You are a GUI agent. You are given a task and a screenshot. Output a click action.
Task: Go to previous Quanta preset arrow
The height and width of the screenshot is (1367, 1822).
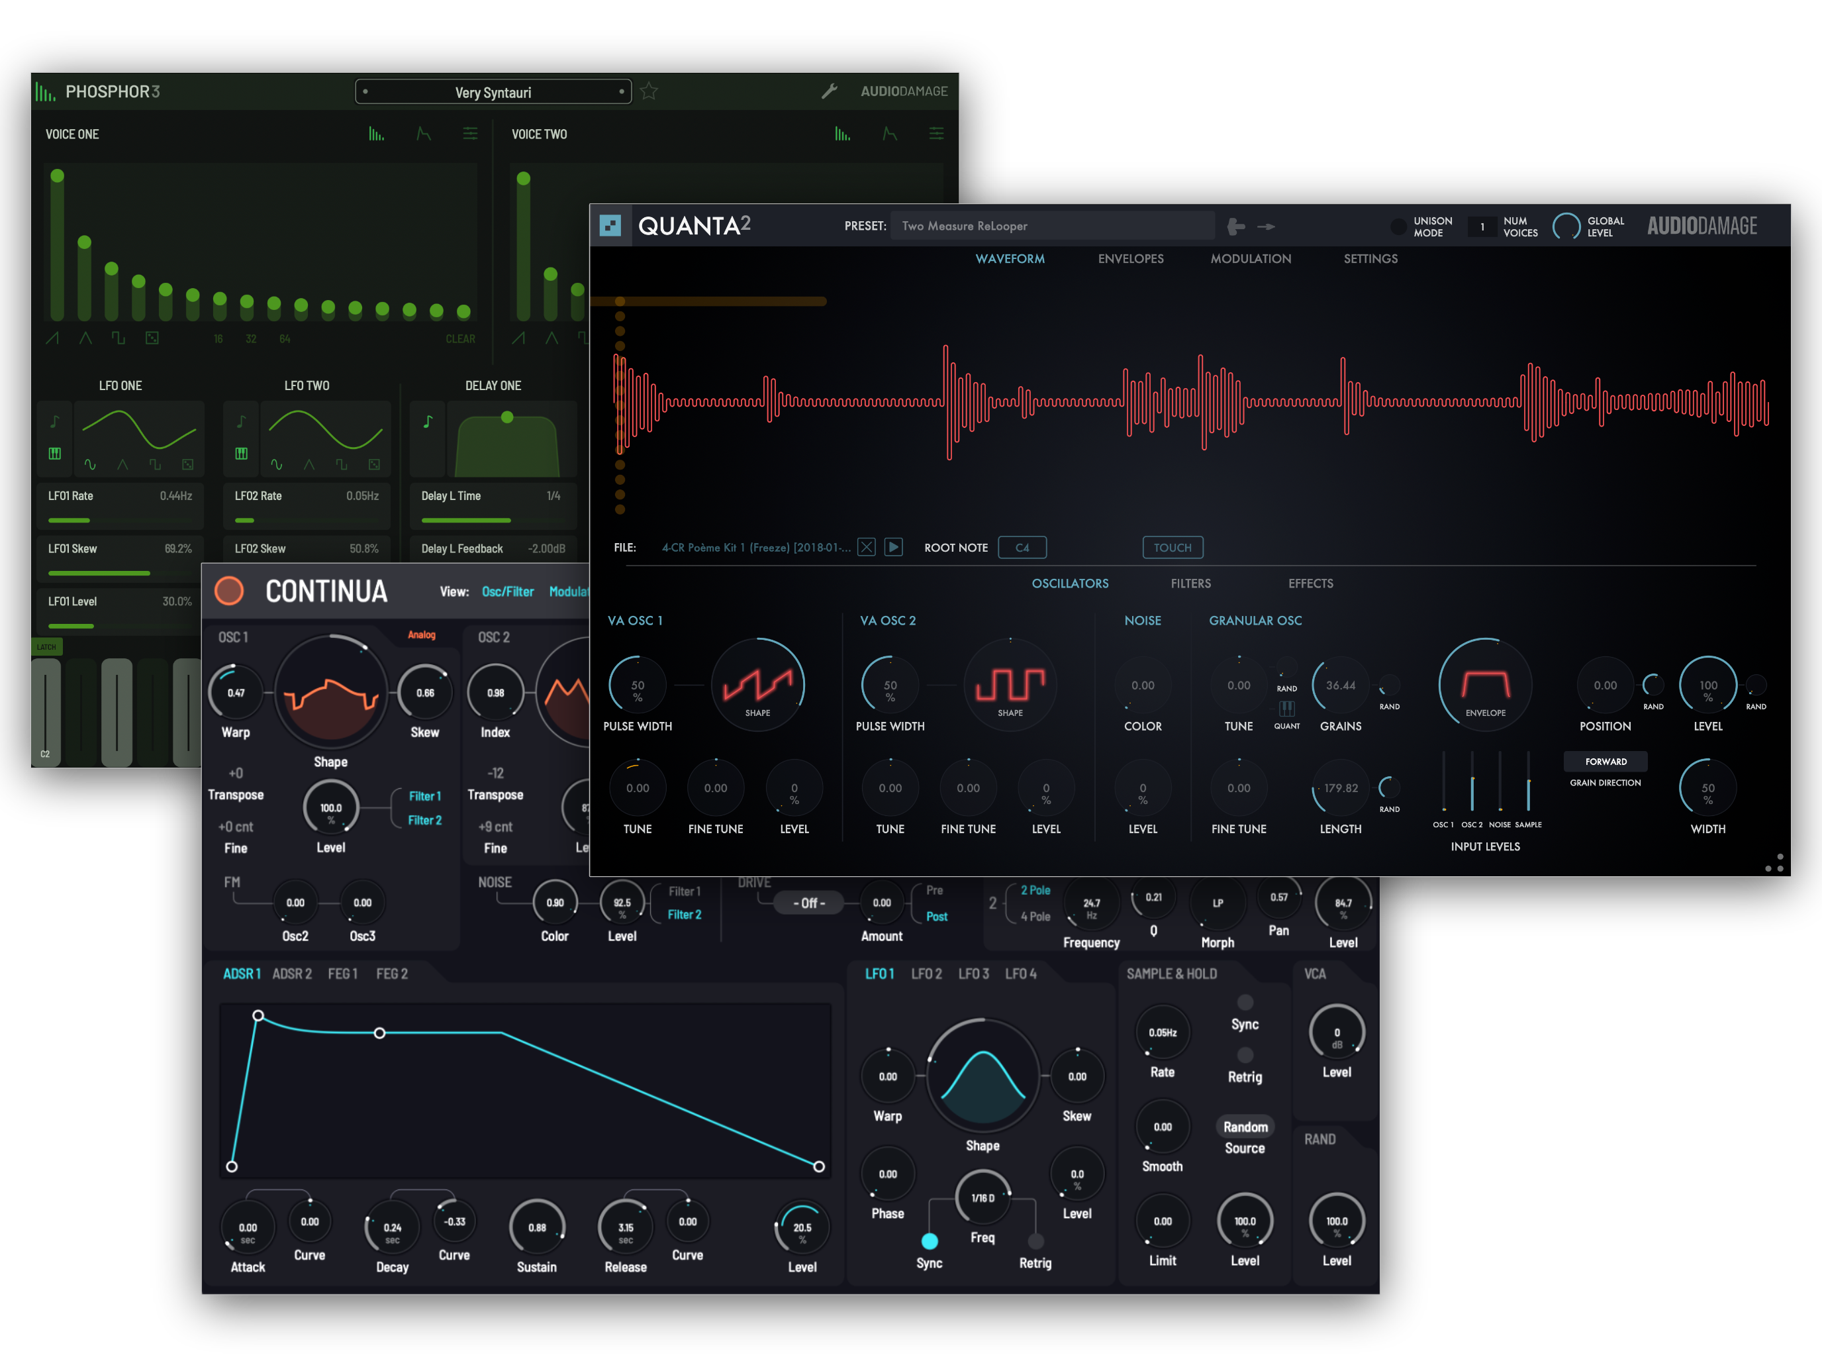[x=1236, y=226]
